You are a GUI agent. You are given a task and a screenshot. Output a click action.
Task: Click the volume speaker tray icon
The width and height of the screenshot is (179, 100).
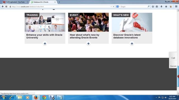[x=166, y=97]
